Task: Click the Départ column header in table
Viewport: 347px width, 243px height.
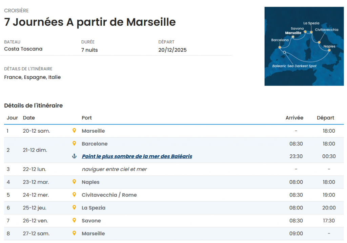Action: pyautogui.click(x=325, y=118)
